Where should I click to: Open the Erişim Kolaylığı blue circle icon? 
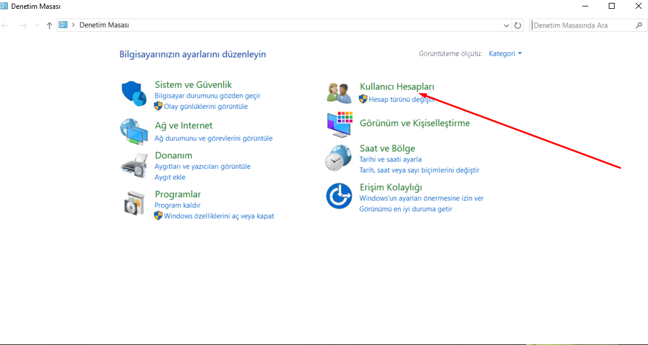point(339,196)
